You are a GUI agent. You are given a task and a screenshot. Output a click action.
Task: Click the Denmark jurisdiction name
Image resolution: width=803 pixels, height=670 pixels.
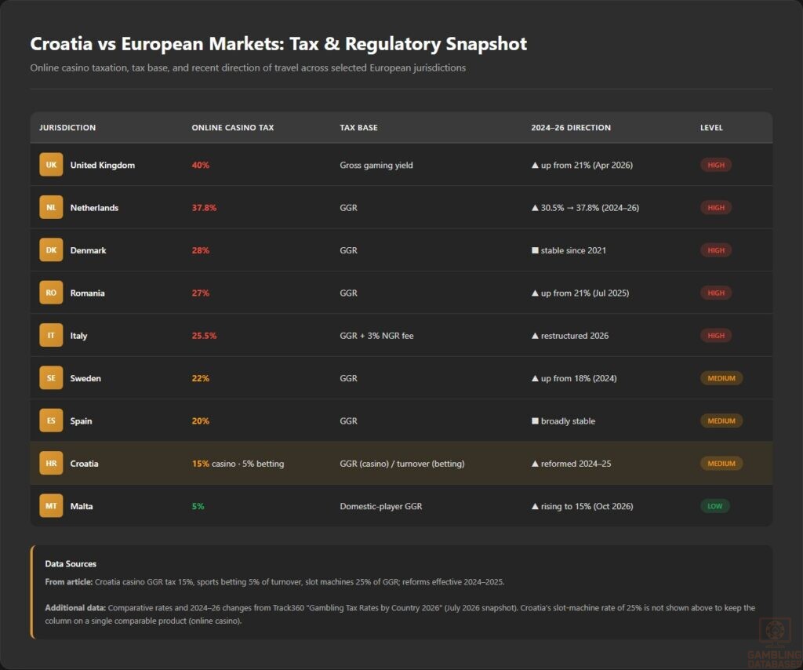[x=88, y=250]
